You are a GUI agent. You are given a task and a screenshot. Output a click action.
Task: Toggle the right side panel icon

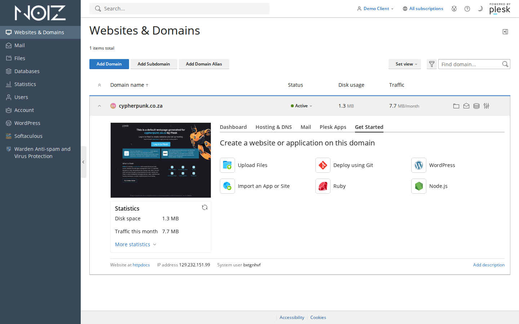point(505,32)
